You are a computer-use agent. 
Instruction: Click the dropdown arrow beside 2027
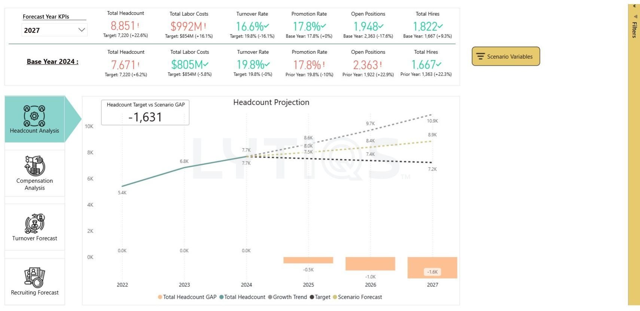pos(81,30)
